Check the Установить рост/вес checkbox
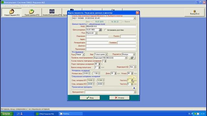 click(105, 30)
